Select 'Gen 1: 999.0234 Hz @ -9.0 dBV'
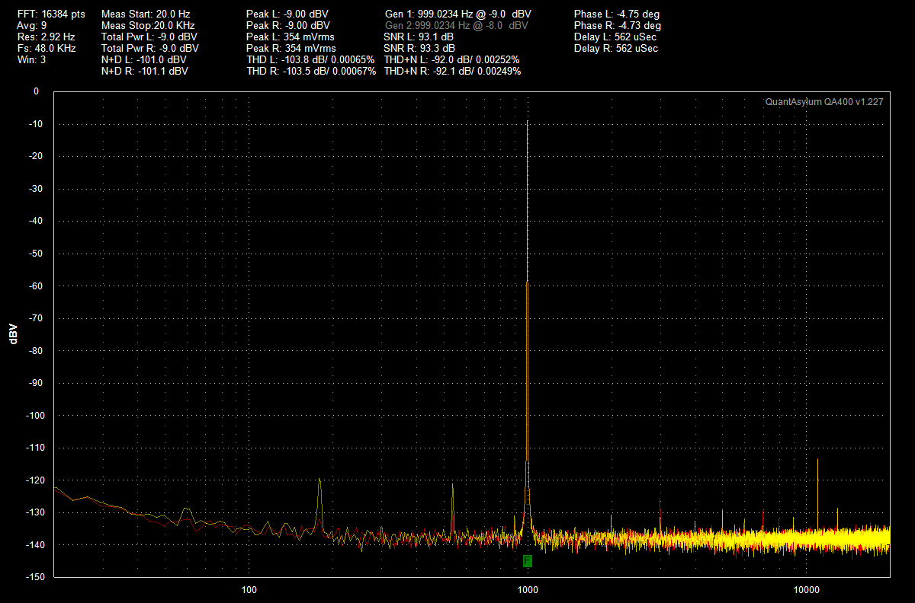 coord(458,14)
